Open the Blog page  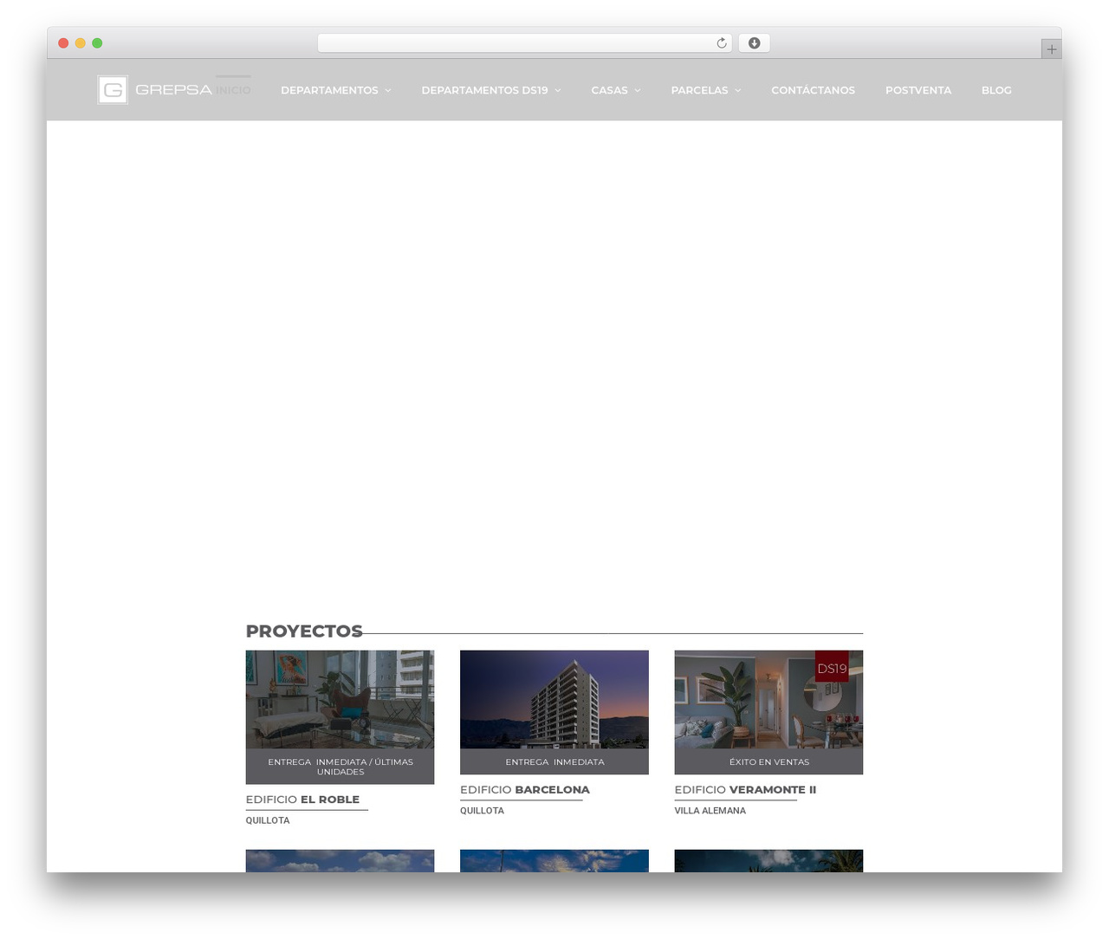(x=996, y=90)
